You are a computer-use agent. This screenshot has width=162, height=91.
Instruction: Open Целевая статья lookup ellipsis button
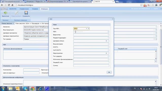tap(108, 41)
